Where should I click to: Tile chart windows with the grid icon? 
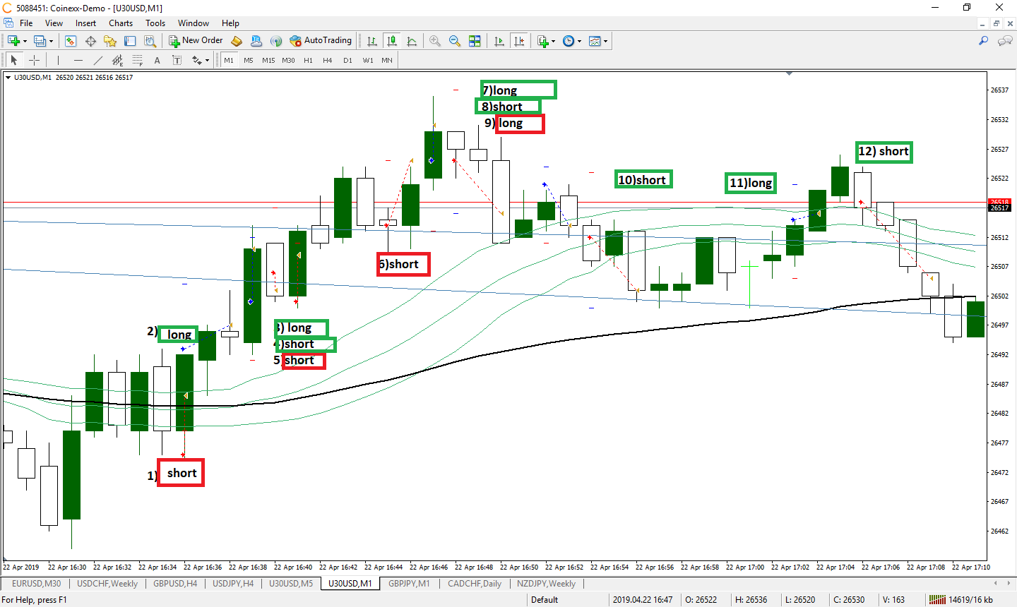click(475, 41)
